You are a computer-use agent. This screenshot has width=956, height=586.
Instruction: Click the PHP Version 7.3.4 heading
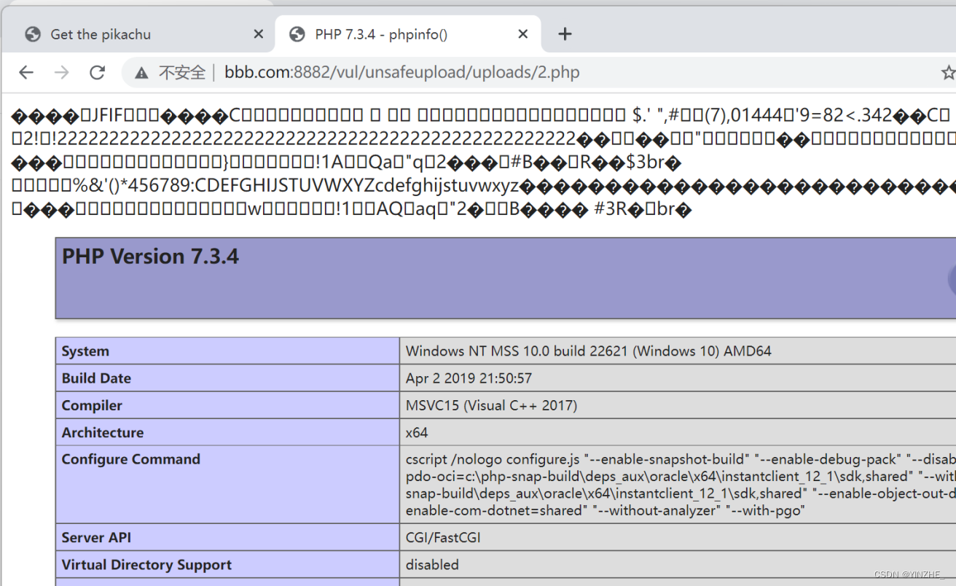(x=150, y=257)
